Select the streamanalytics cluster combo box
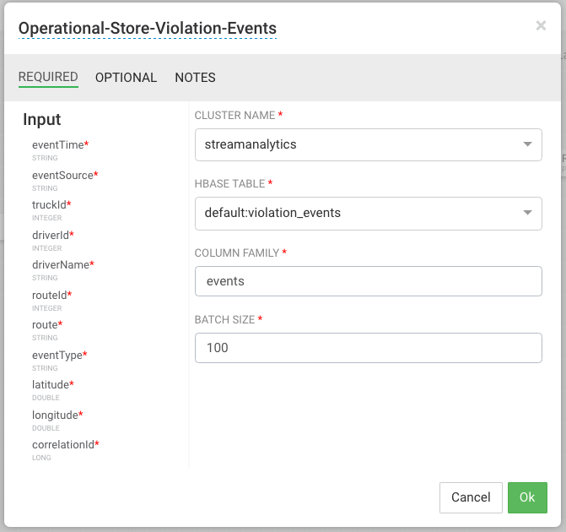Screen dimensions: 566x532 358,144
